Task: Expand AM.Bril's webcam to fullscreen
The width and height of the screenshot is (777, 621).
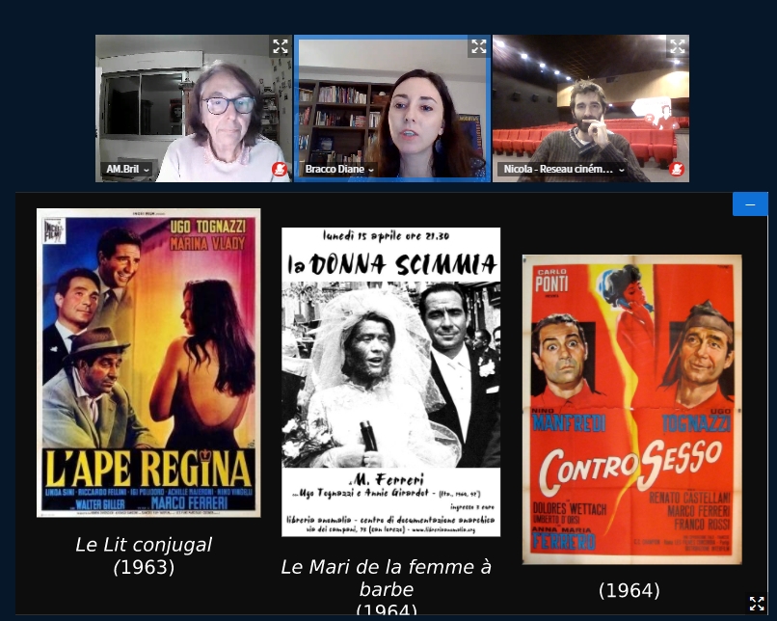Action: pyautogui.click(x=280, y=46)
